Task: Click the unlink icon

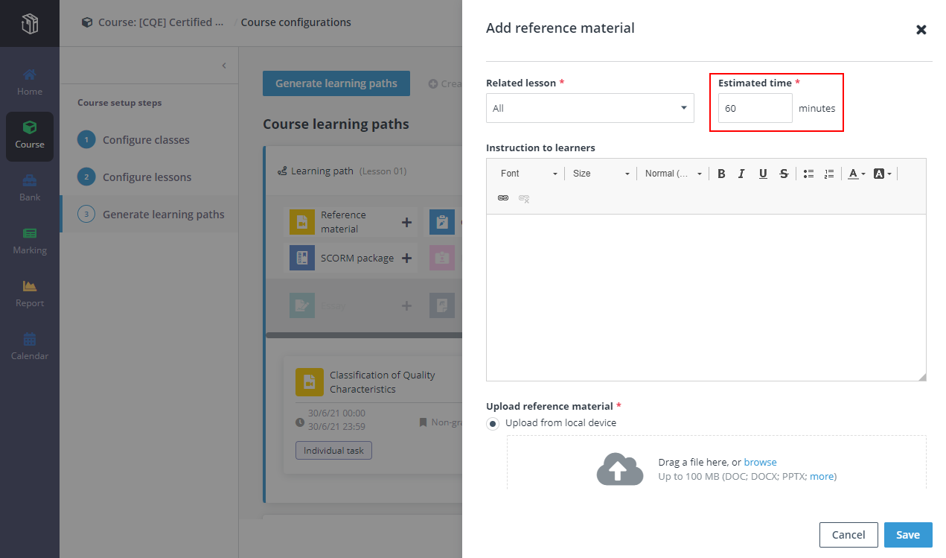Action: click(x=524, y=198)
